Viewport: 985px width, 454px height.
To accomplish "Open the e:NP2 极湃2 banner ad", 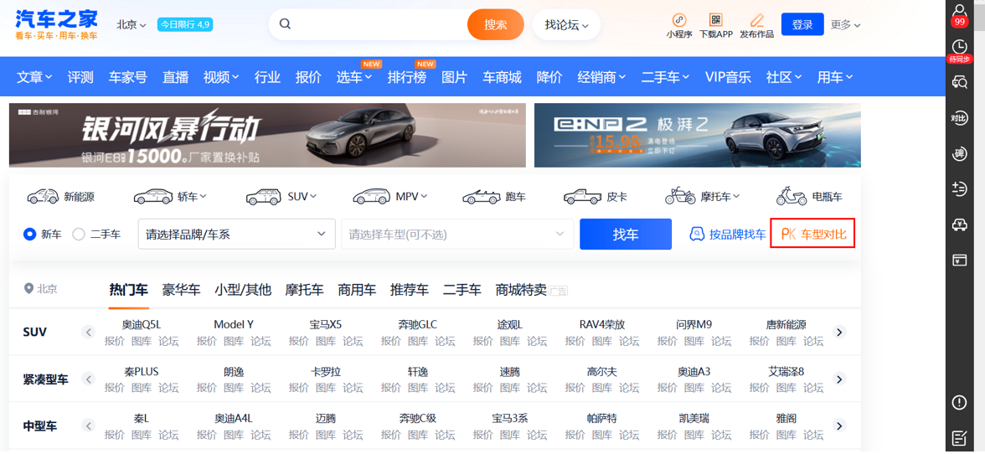I will pos(697,135).
